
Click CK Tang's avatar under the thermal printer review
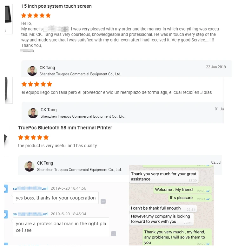coord(29,166)
